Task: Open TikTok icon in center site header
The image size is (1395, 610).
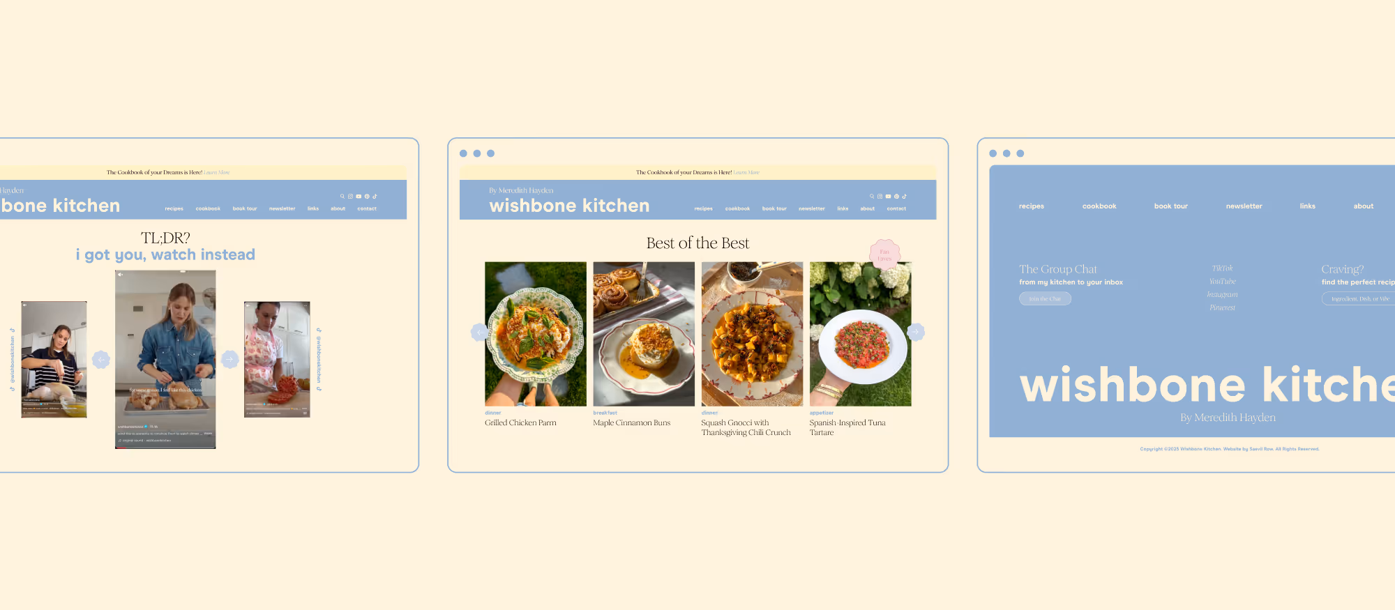Action: click(x=905, y=197)
